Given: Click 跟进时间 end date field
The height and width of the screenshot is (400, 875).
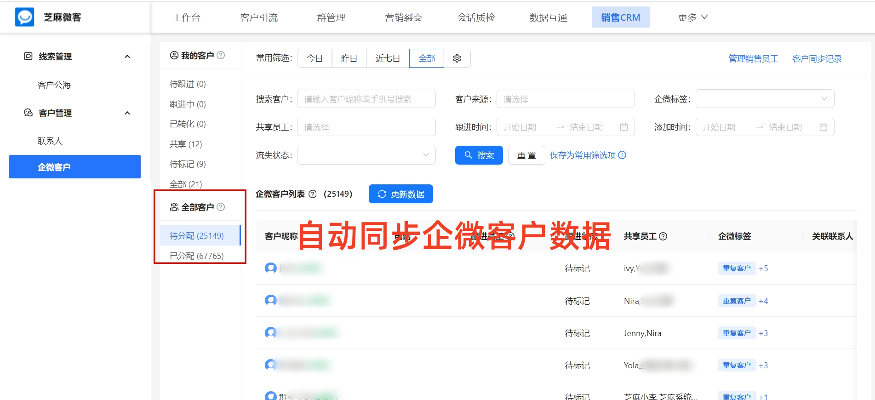Looking at the screenshot, I should (587, 127).
